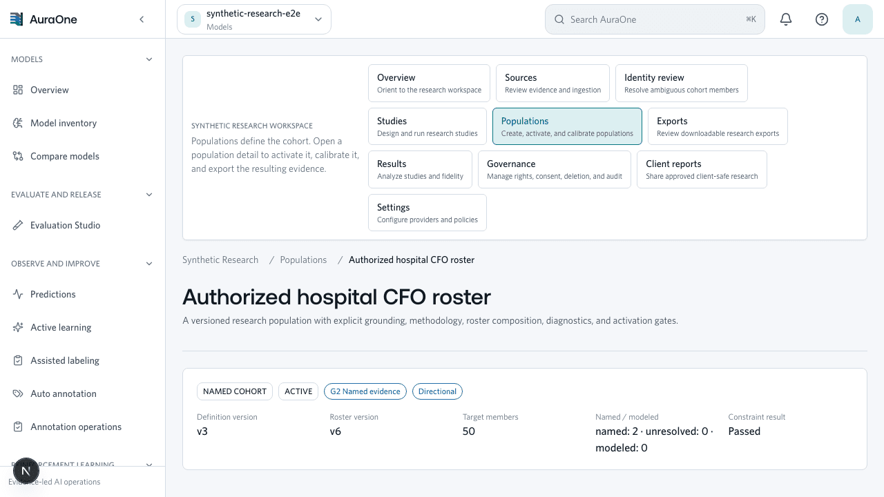Open the synthetic-research-e2e project dropdown
Image resolution: width=884 pixels, height=497 pixels.
[x=254, y=19]
